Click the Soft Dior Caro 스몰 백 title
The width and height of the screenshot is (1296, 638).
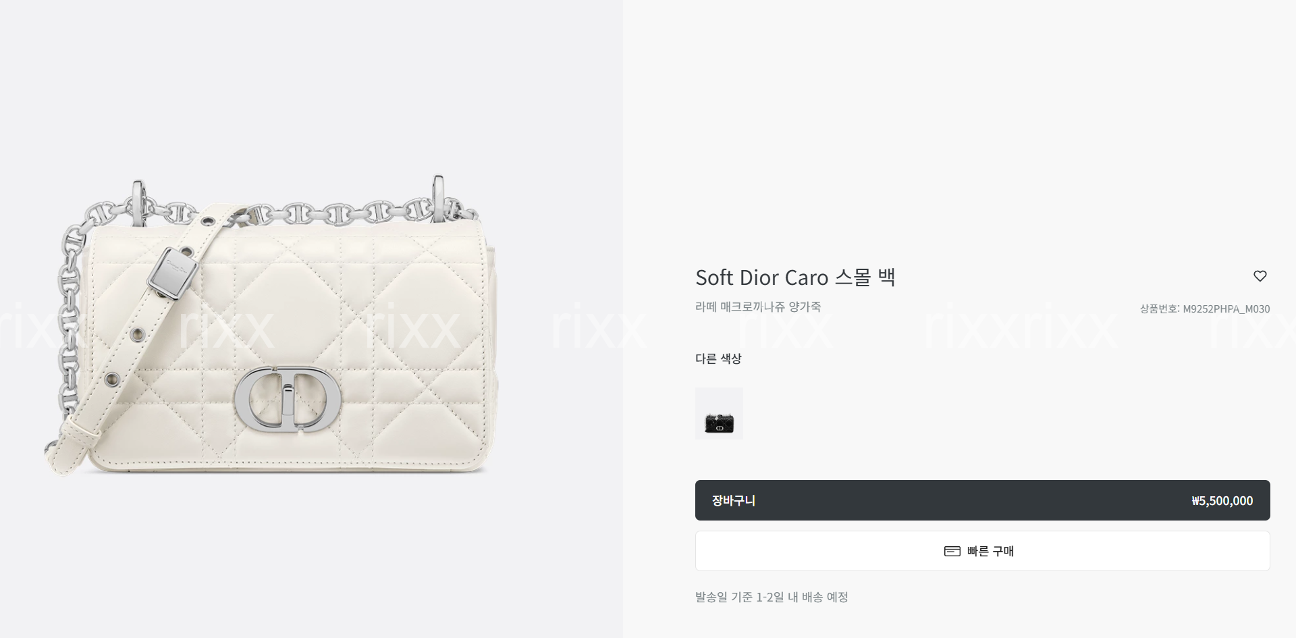coord(795,277)
